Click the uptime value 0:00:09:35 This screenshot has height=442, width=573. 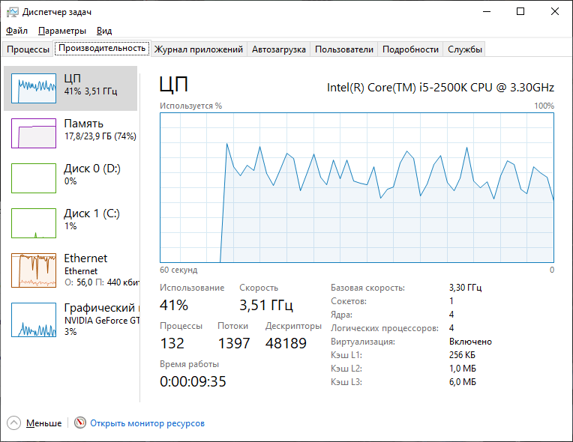click(x=193, y=381)
